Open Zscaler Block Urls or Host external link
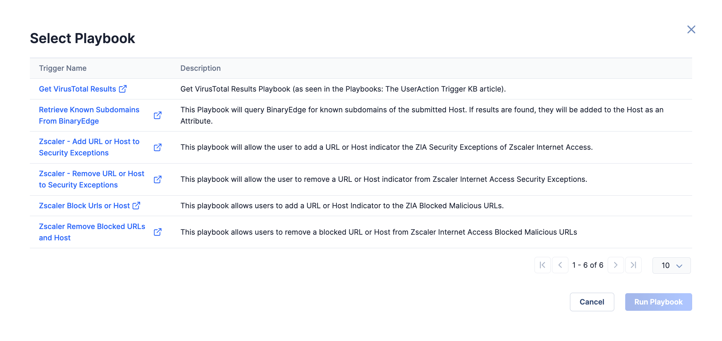The image size is (722, 341). [x=137, y=205]
